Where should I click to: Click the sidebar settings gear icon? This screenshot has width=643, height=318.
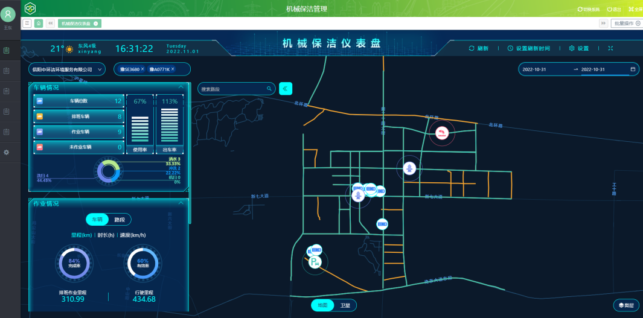point(7,152)
